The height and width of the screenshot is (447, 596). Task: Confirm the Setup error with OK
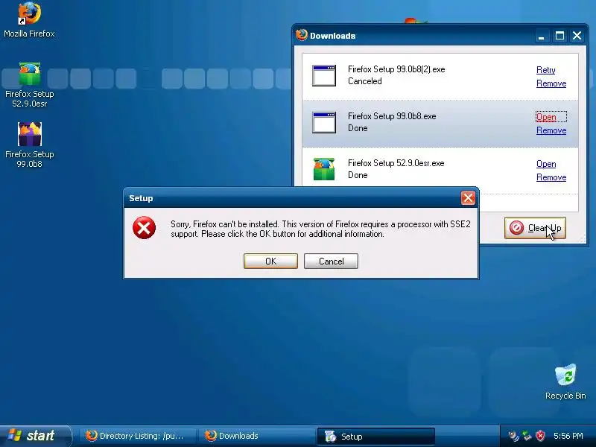point(270,261)
